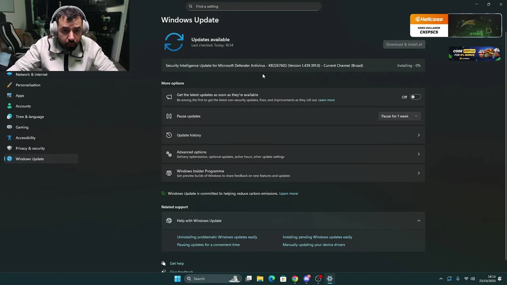Image resolution: width=507 pixels, height=285 pixels.
Task: Open Gaming settings
Action: point(41,127)
